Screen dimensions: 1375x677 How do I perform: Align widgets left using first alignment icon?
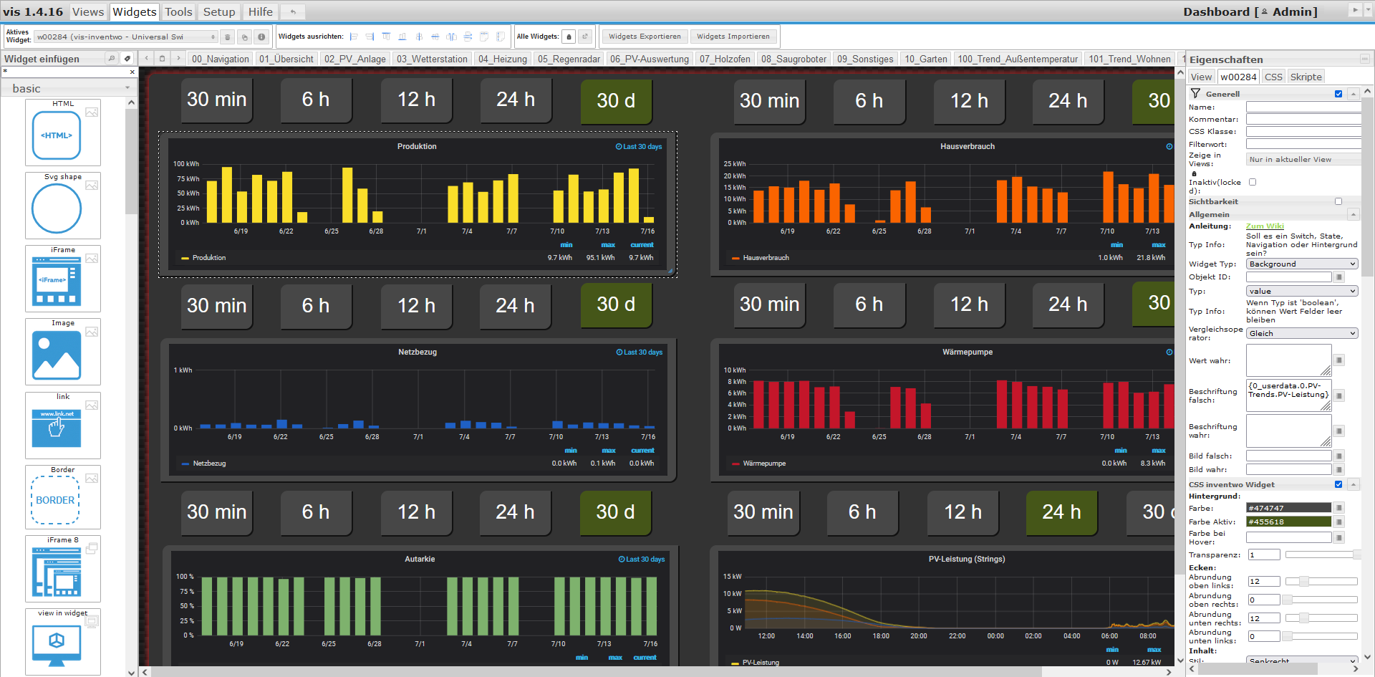point(354,37)
